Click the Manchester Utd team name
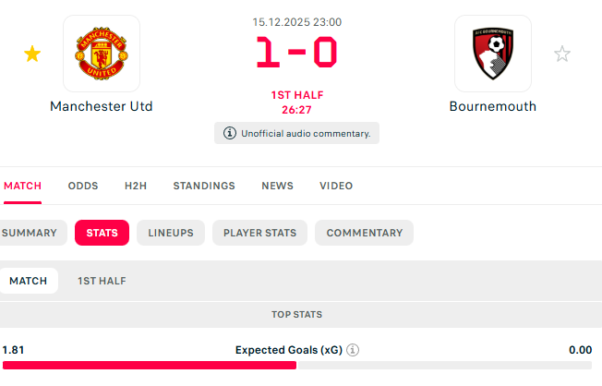Image resolution: width=602 pixels, height=386 pixels. (102, 106)
